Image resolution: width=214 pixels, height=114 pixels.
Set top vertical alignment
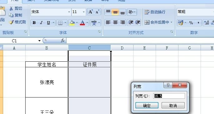(x=108, y=12)
